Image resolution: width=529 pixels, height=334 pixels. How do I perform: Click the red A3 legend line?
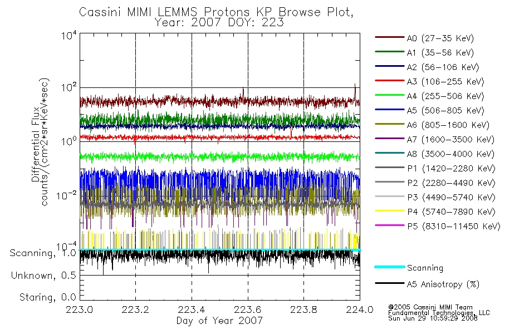coord(390,81)
